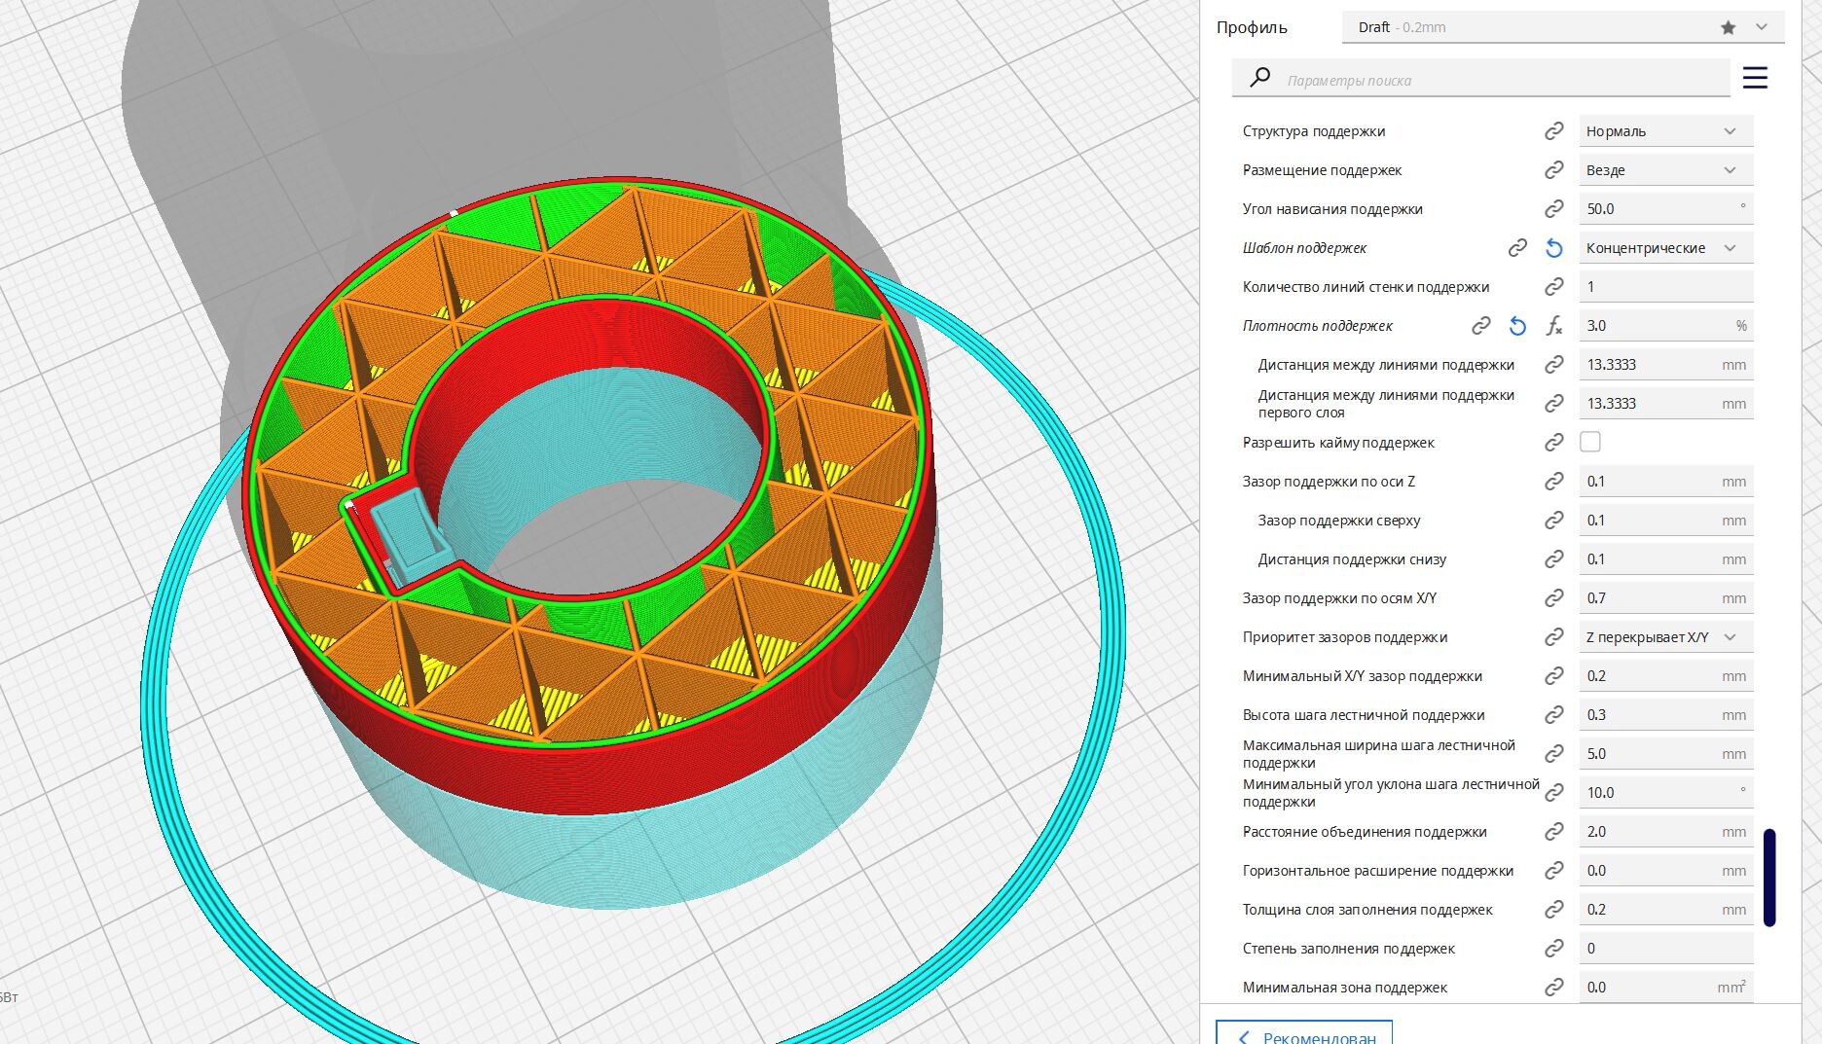This screenshot has height=1044, width=1822.
Task: Click the fx formula icon for support density
Action: point(1553,326)
